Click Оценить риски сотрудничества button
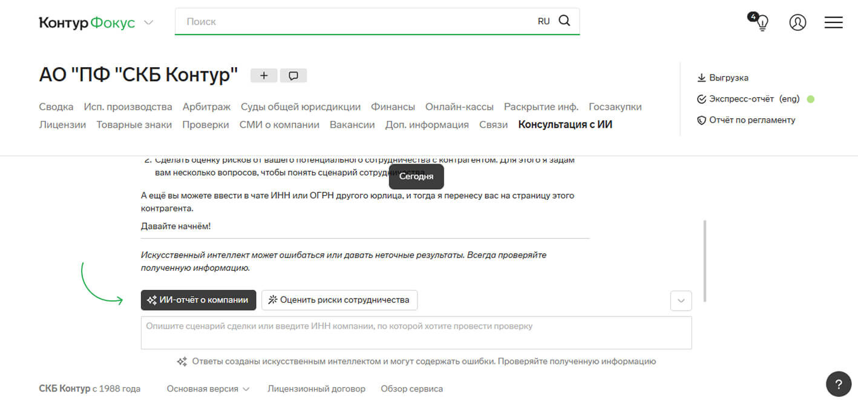The width and height of the screenshot is (858, 400). 339,300
